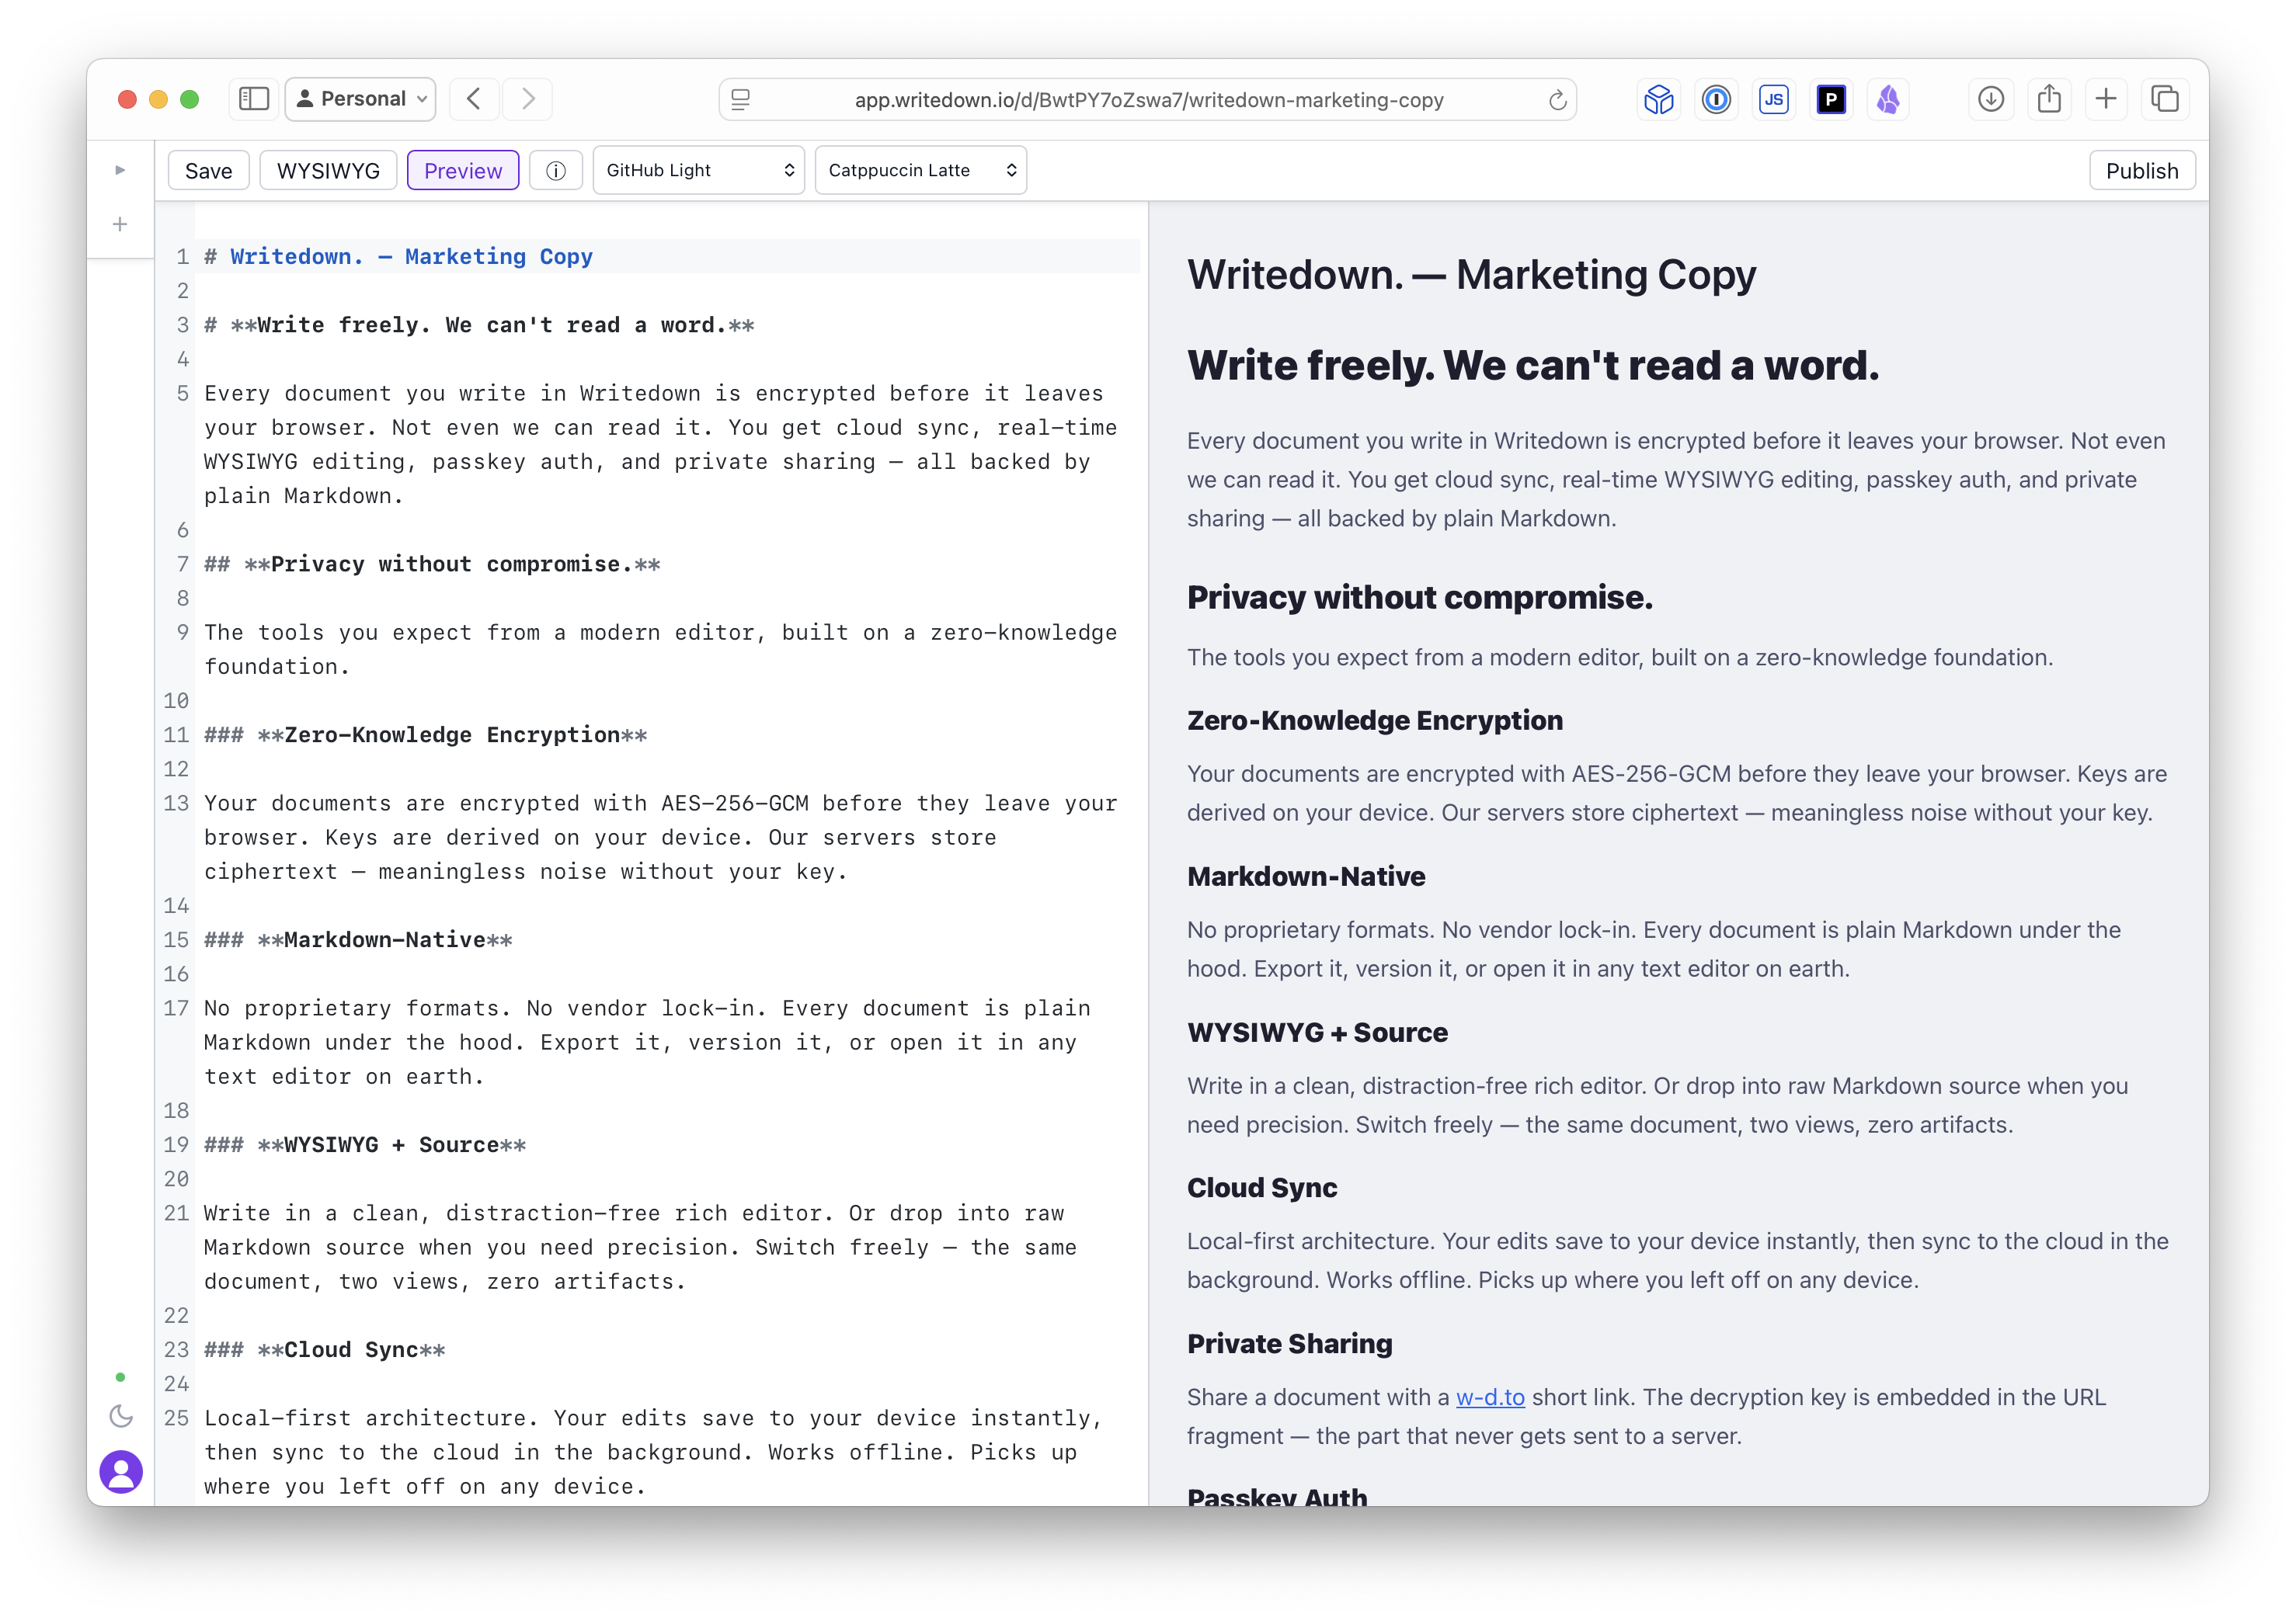This screenshot has height=1621, width=2296.
Task: Click the JS blocker extension icon
Action: (x=1774, y=99)
